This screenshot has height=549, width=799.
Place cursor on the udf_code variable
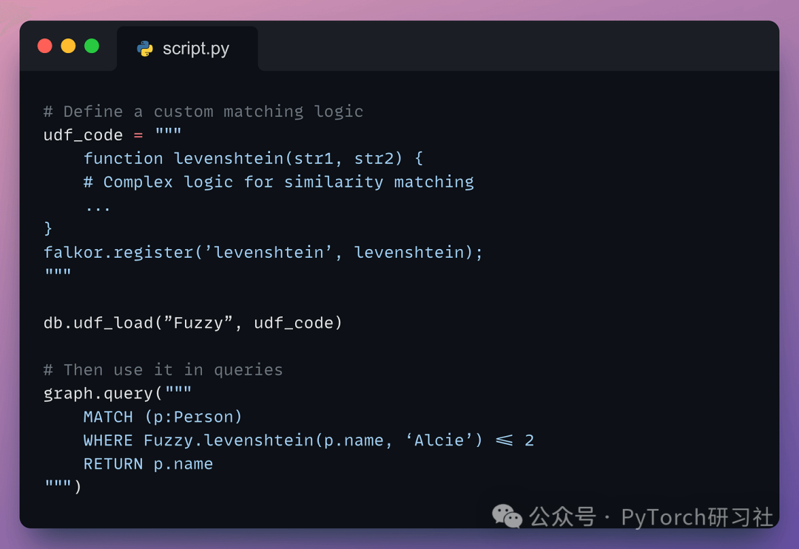(x=83, y=135)
